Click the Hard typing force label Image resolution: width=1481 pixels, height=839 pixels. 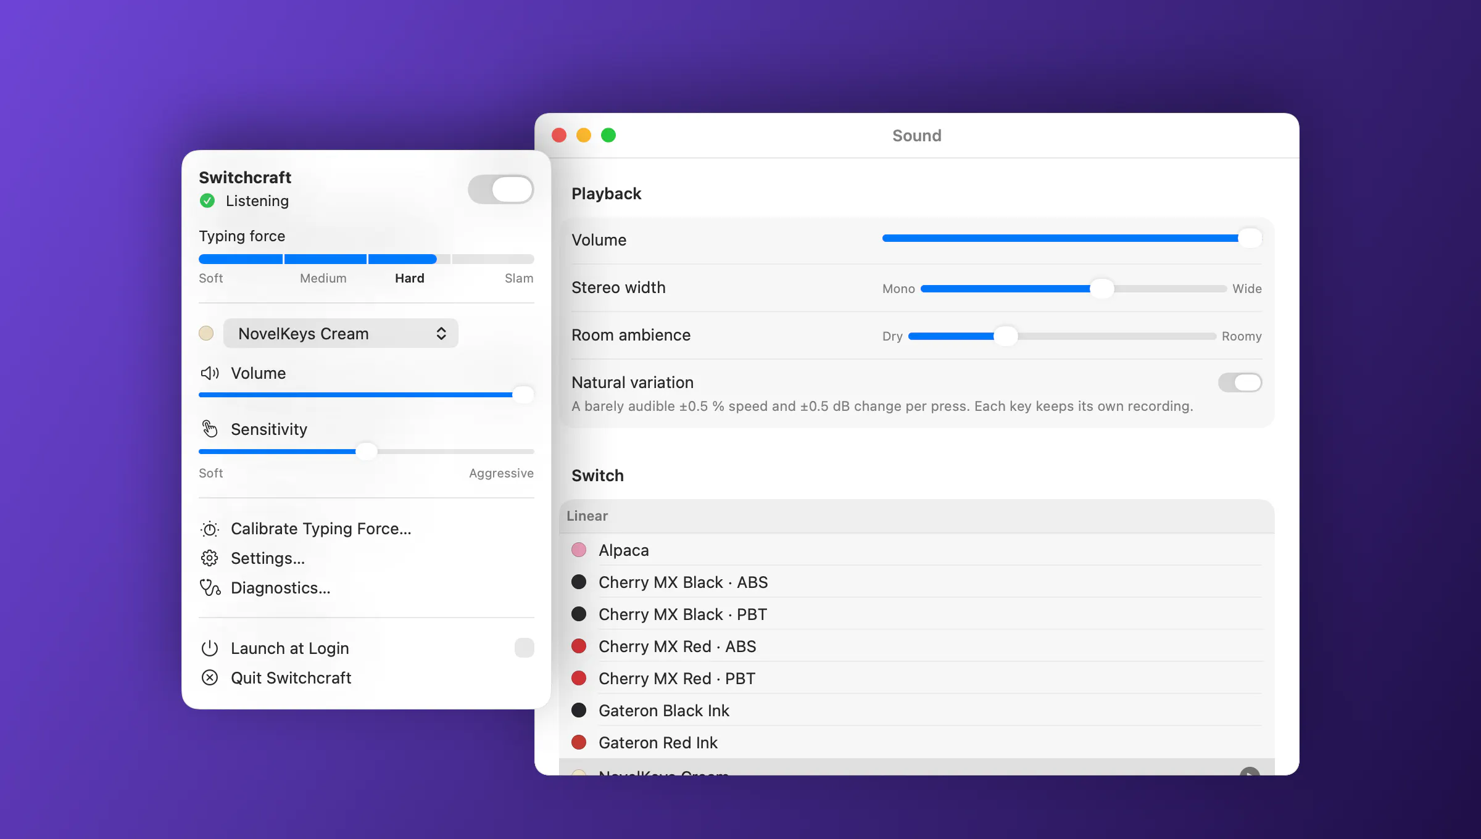[410, 278]
